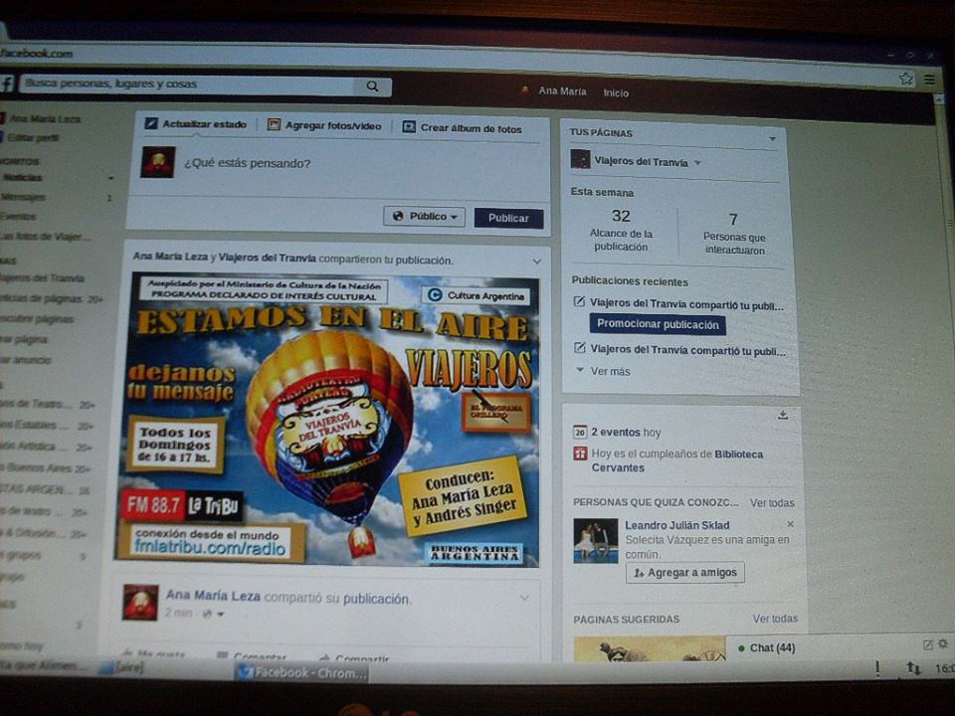Screen dimensions: 955x716
Task: Click Crear álbum de fotos icon
Action: point(409,127)
